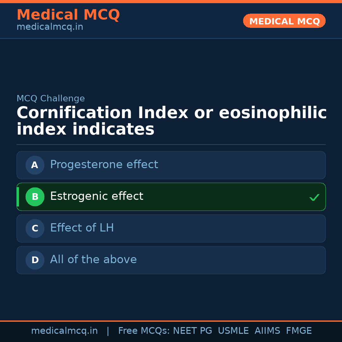Open the Medical MCQ header title
Image resolution: width=342 pixels, height=342 pixels.
point(68,15)
